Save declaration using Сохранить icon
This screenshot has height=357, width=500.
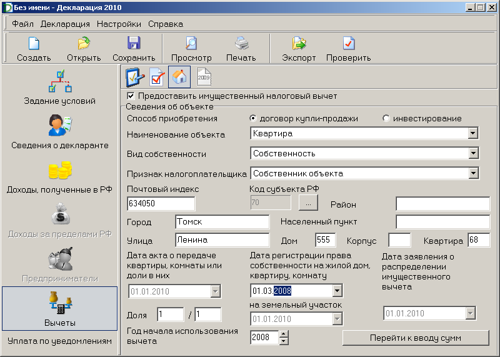coord(134,43)
